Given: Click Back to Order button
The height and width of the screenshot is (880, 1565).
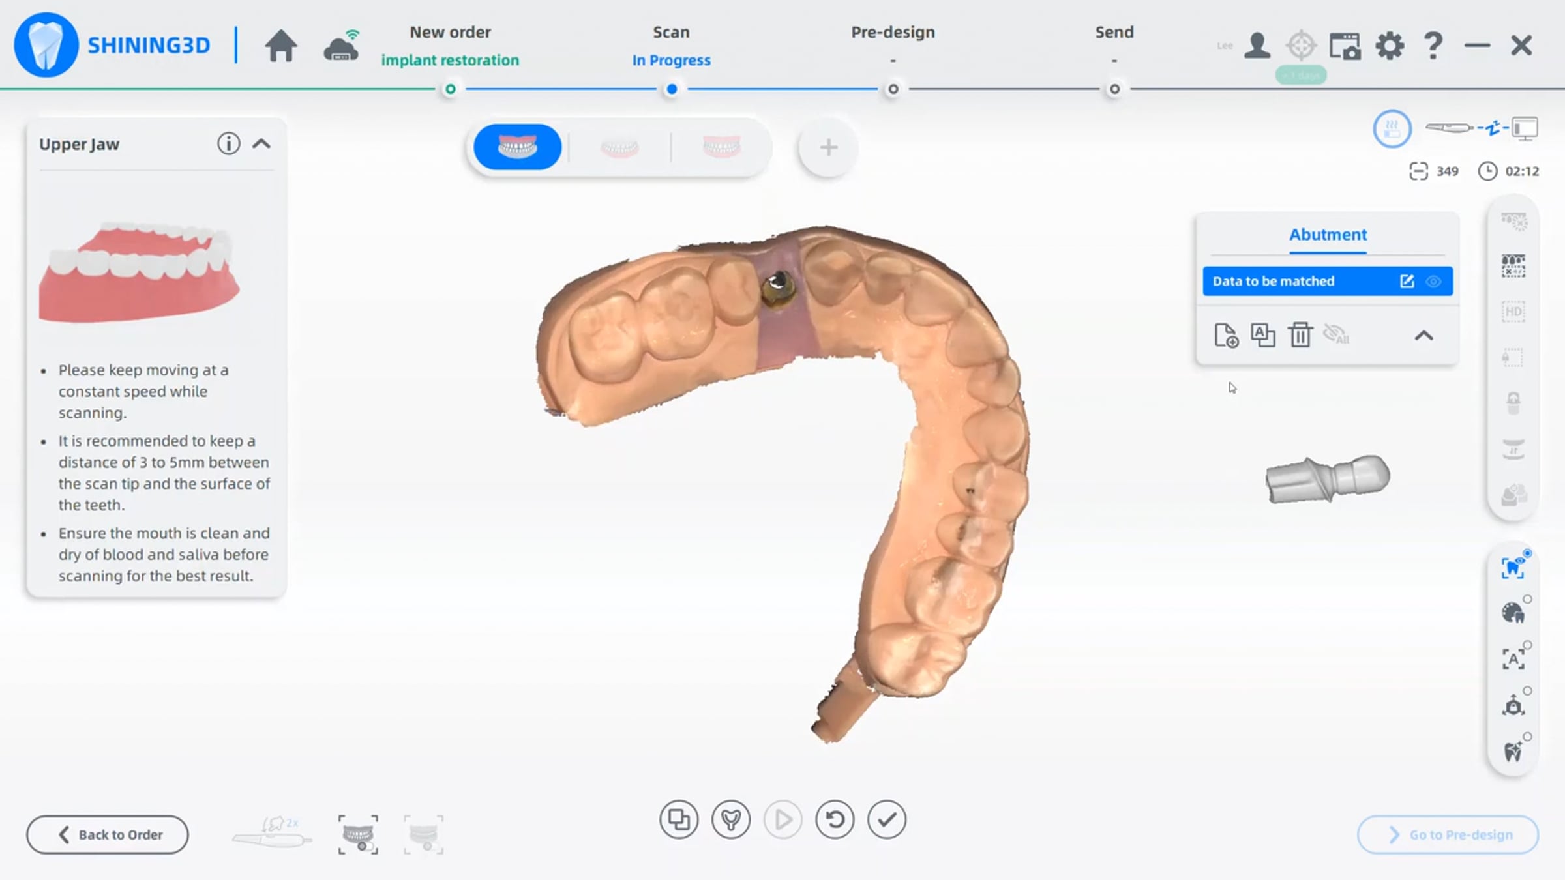Looking at the screenshot, I should point(108,834).
